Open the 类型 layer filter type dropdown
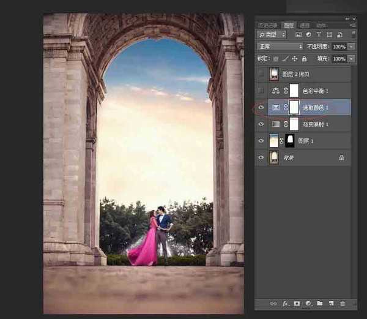The height and width of the screenshot is (319, 367). 272,35
